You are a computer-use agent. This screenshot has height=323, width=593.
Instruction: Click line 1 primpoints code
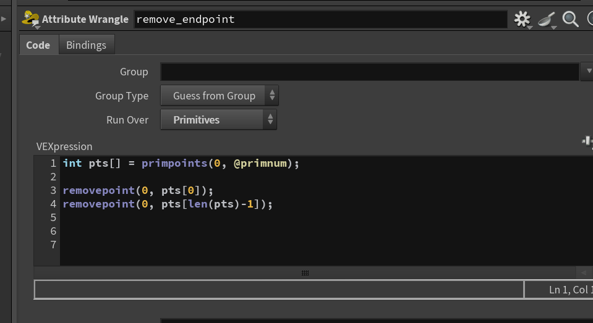pos(181,163)
